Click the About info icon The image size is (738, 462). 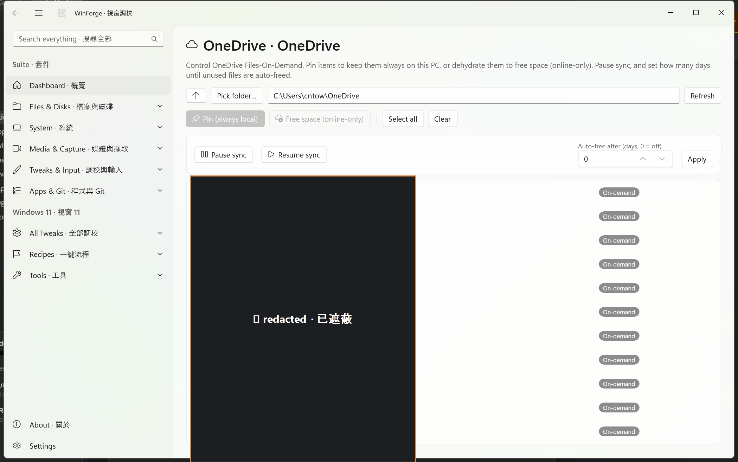click(x=17, y=424)
